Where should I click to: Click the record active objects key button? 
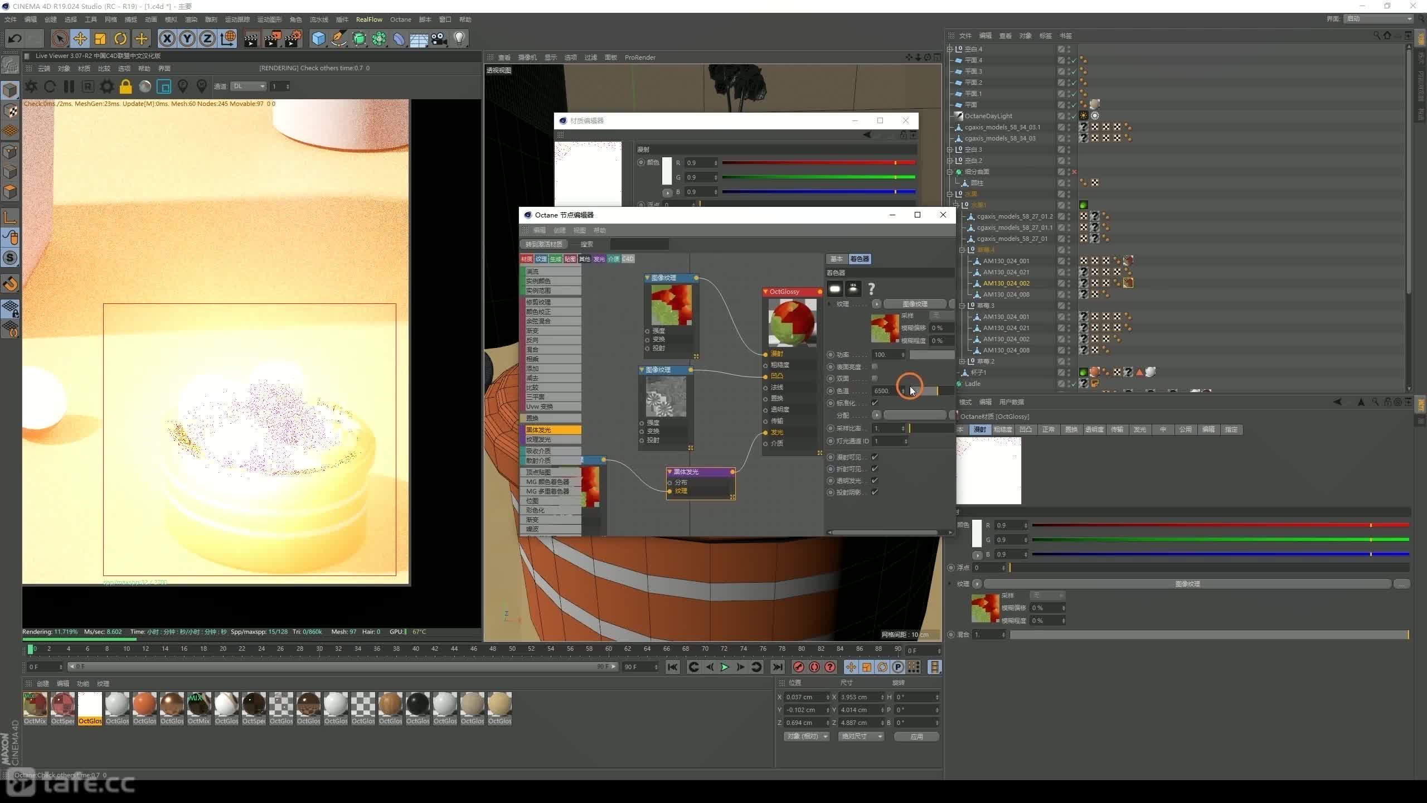798,667
